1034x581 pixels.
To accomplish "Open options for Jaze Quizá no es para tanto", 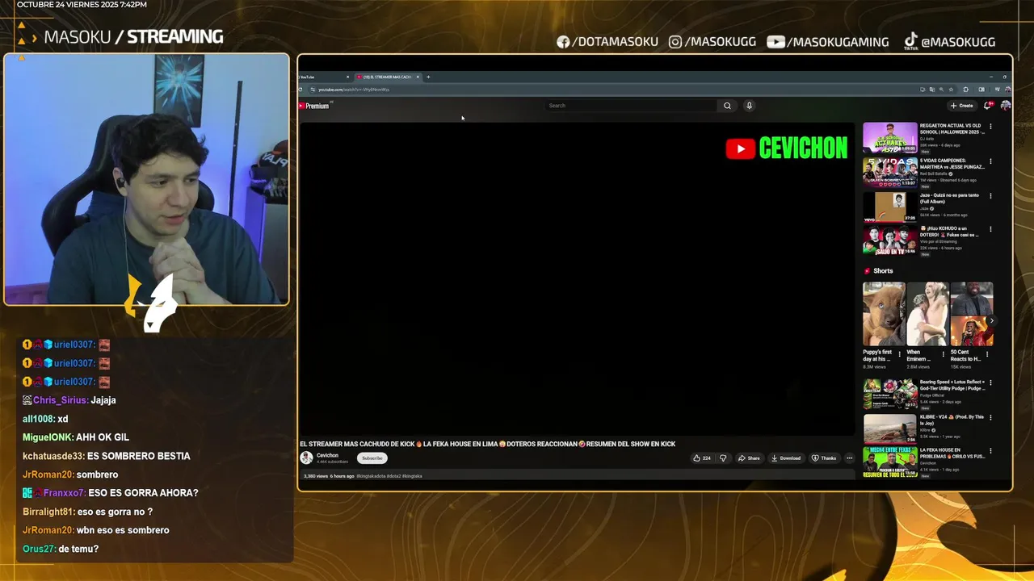I will coord(990,196).
